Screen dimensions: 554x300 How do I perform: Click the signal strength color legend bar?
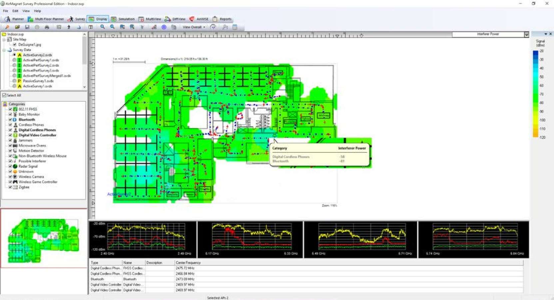535,94
